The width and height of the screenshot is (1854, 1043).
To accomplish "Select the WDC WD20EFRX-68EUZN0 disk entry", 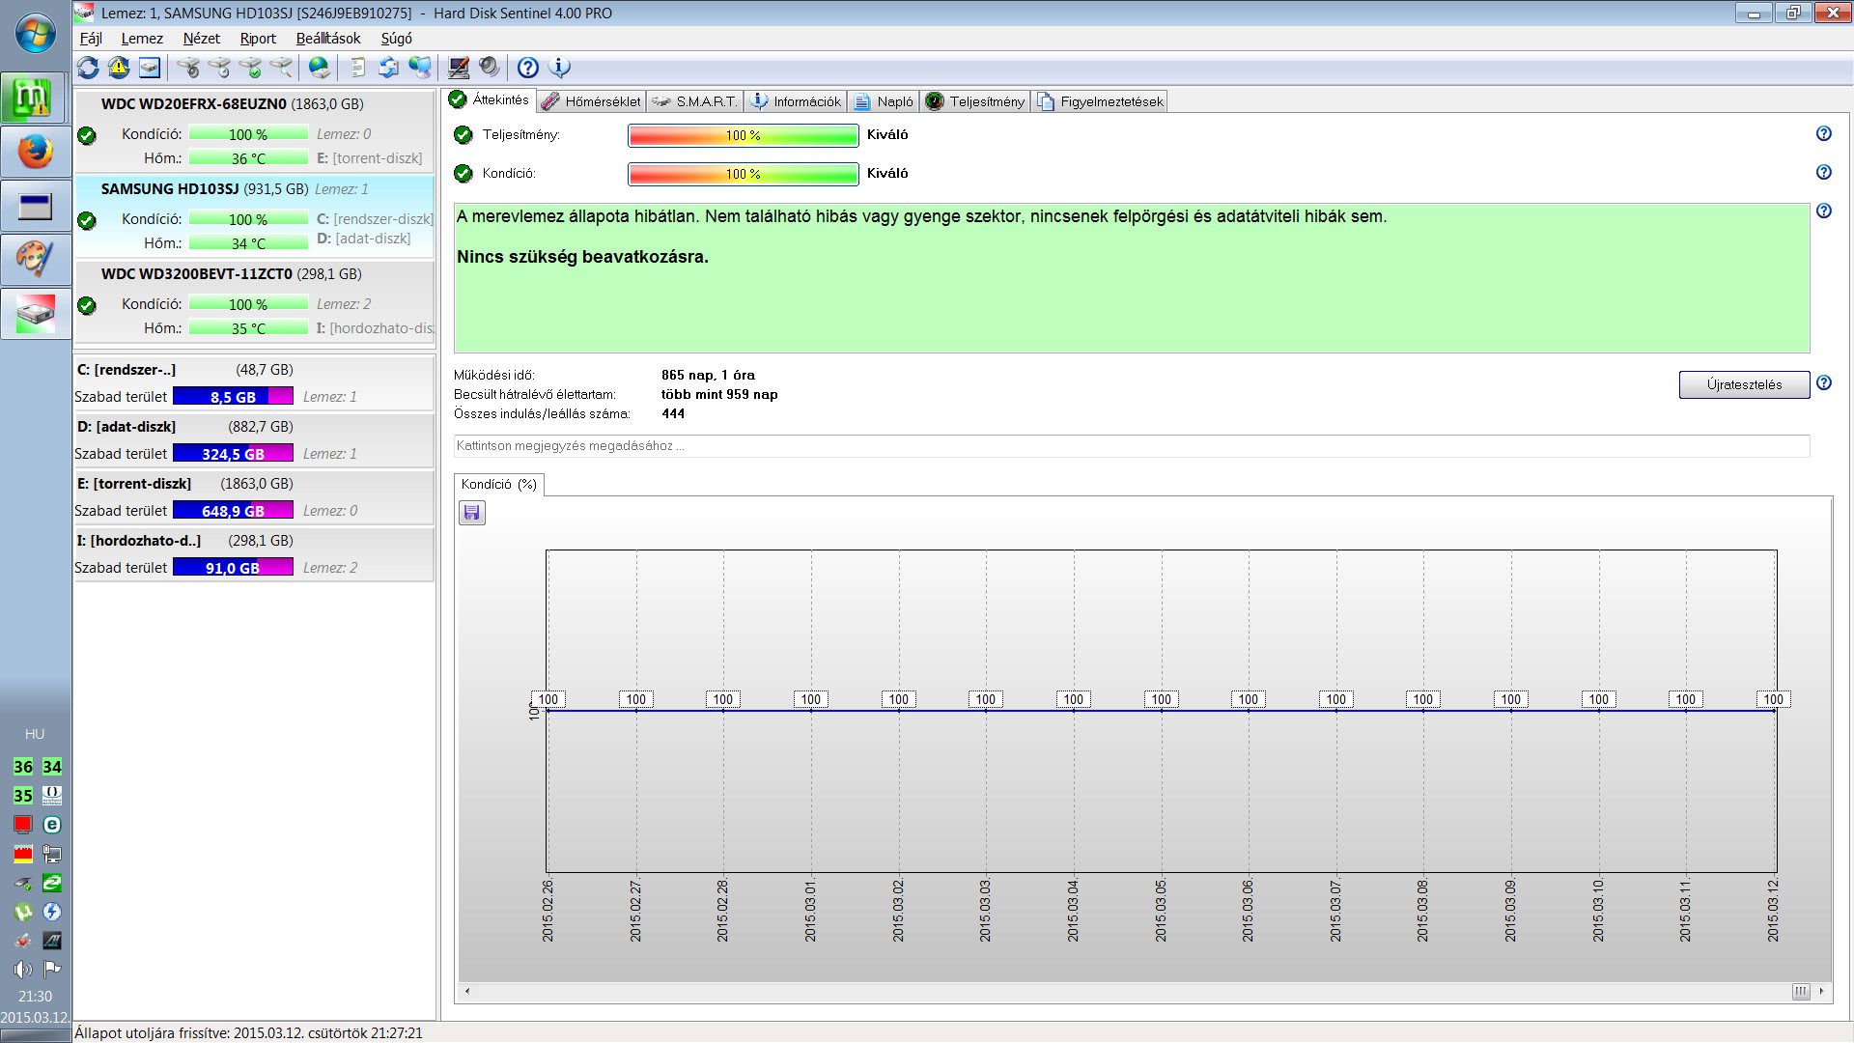I will click(x=255, y=131).
